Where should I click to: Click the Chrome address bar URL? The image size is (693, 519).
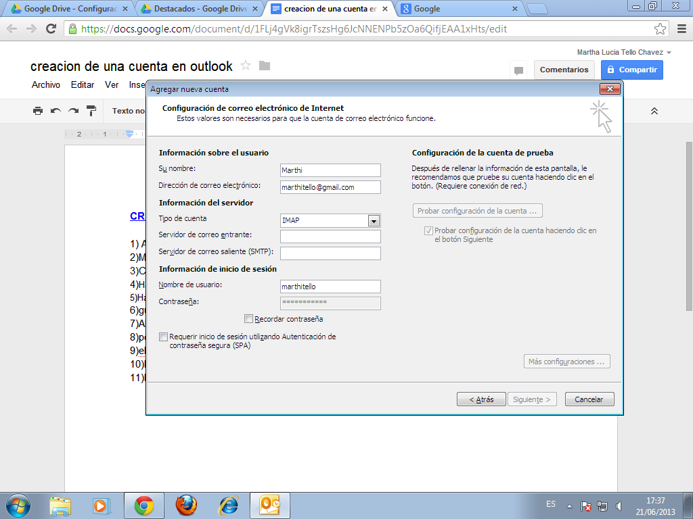click(x=294, y=29)
